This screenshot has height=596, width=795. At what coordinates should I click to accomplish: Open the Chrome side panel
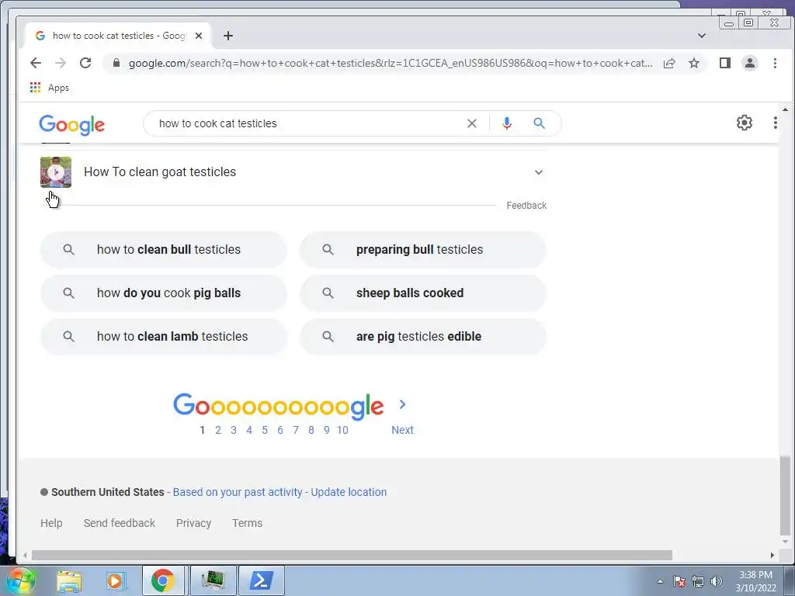(x=725, y=63)
